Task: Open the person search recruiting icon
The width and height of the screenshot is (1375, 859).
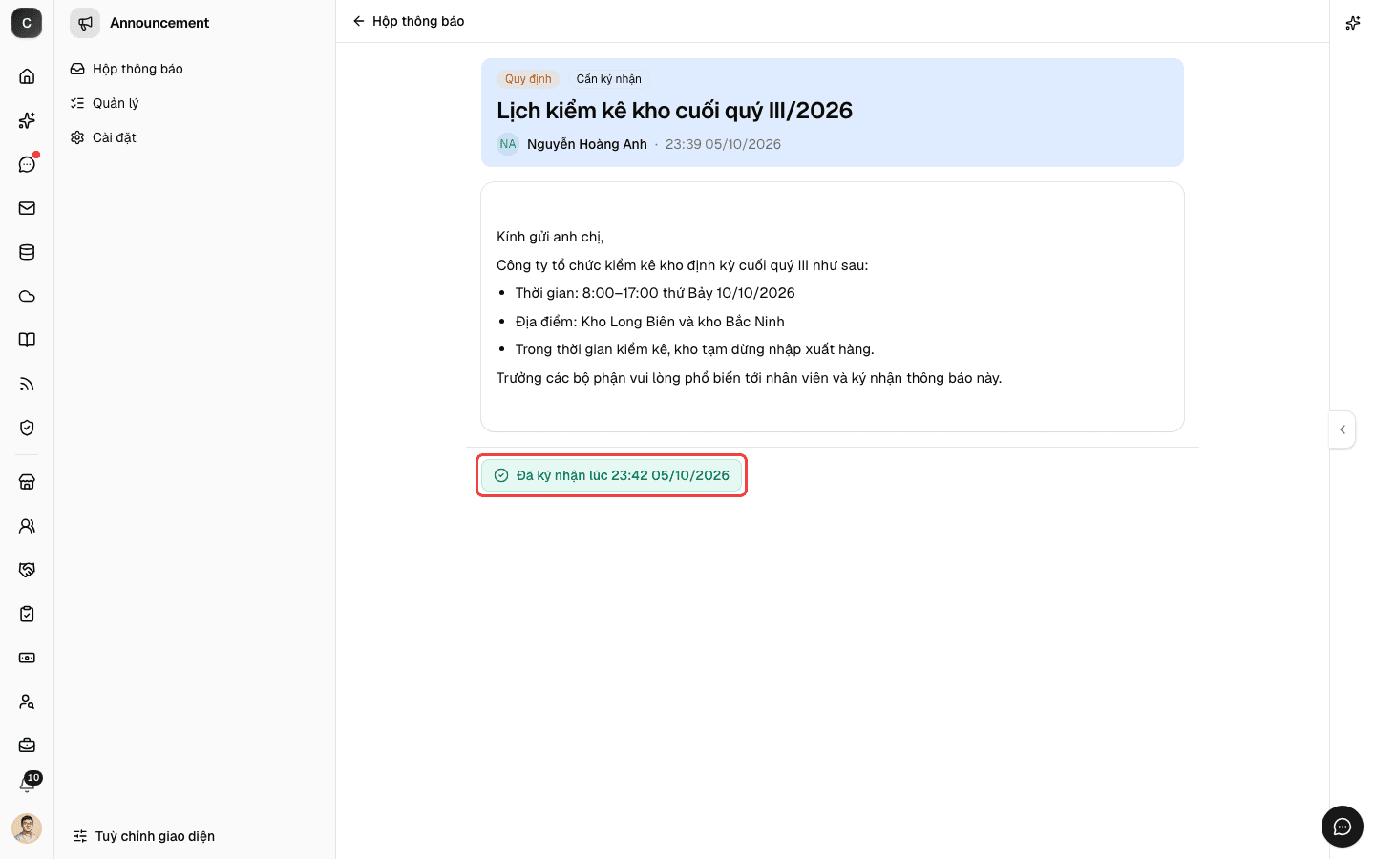Action: 27,702
